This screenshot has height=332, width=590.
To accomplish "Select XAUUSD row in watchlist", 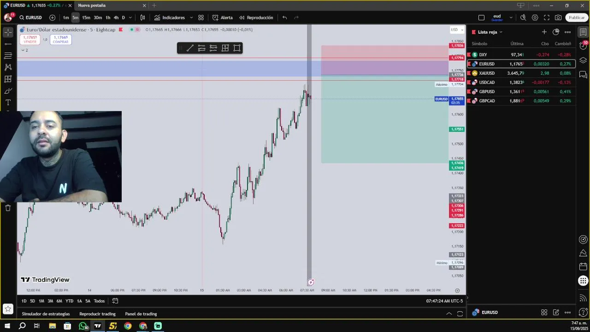I will [x=521, y=73].
